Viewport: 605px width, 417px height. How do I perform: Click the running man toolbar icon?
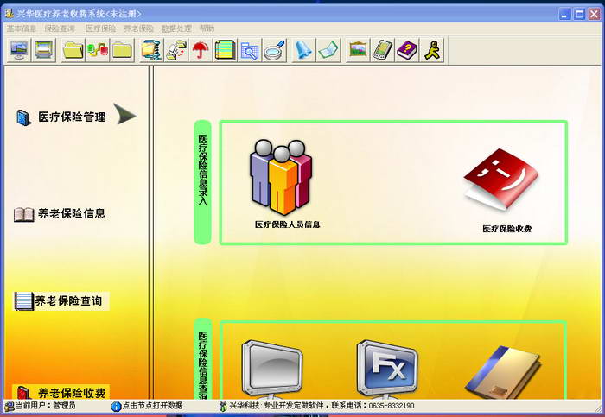(x=431, y=50)
